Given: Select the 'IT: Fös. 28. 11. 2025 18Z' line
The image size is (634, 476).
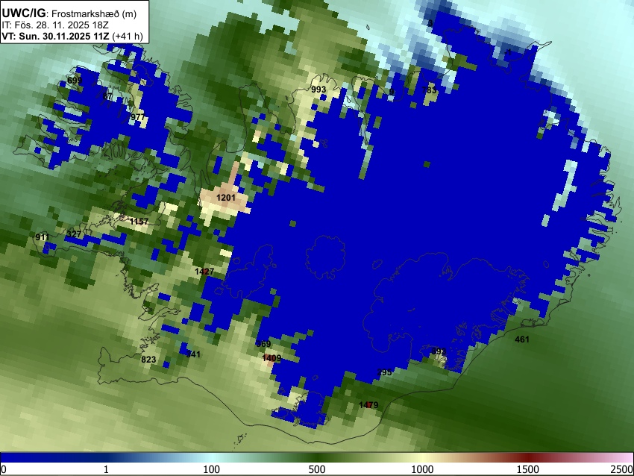Looking at the screenshot, I should pyautogui.click(x=55, y=25).
